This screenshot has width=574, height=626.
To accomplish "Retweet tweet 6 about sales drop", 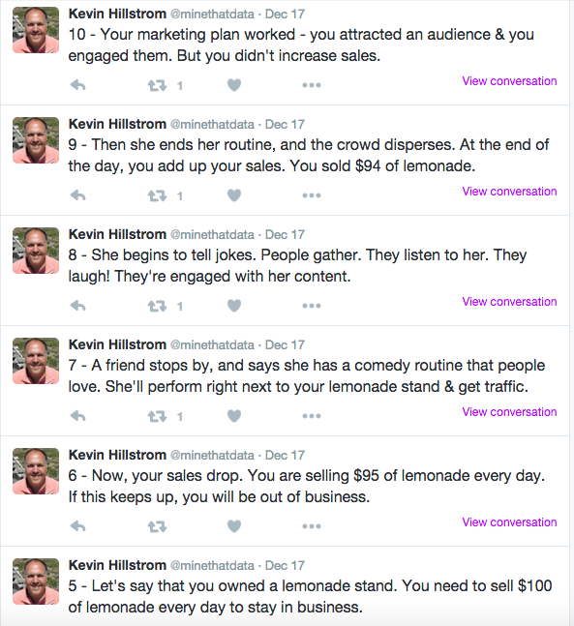I will point(157,526).
